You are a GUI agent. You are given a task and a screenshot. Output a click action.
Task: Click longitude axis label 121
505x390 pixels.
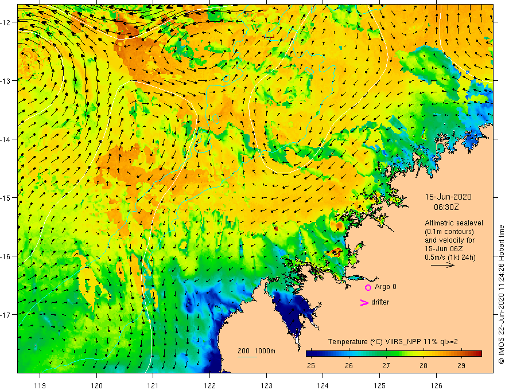[153, 385]
